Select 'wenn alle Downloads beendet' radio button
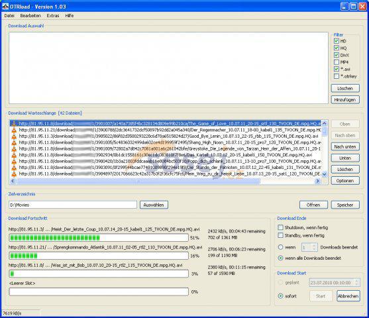The image size is (369, 318). 280,258
